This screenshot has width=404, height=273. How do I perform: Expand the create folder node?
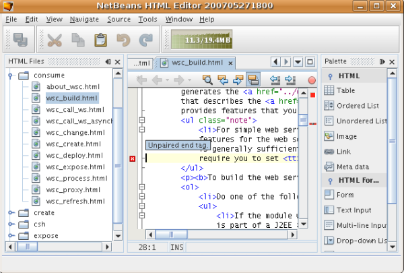[11, 212]
